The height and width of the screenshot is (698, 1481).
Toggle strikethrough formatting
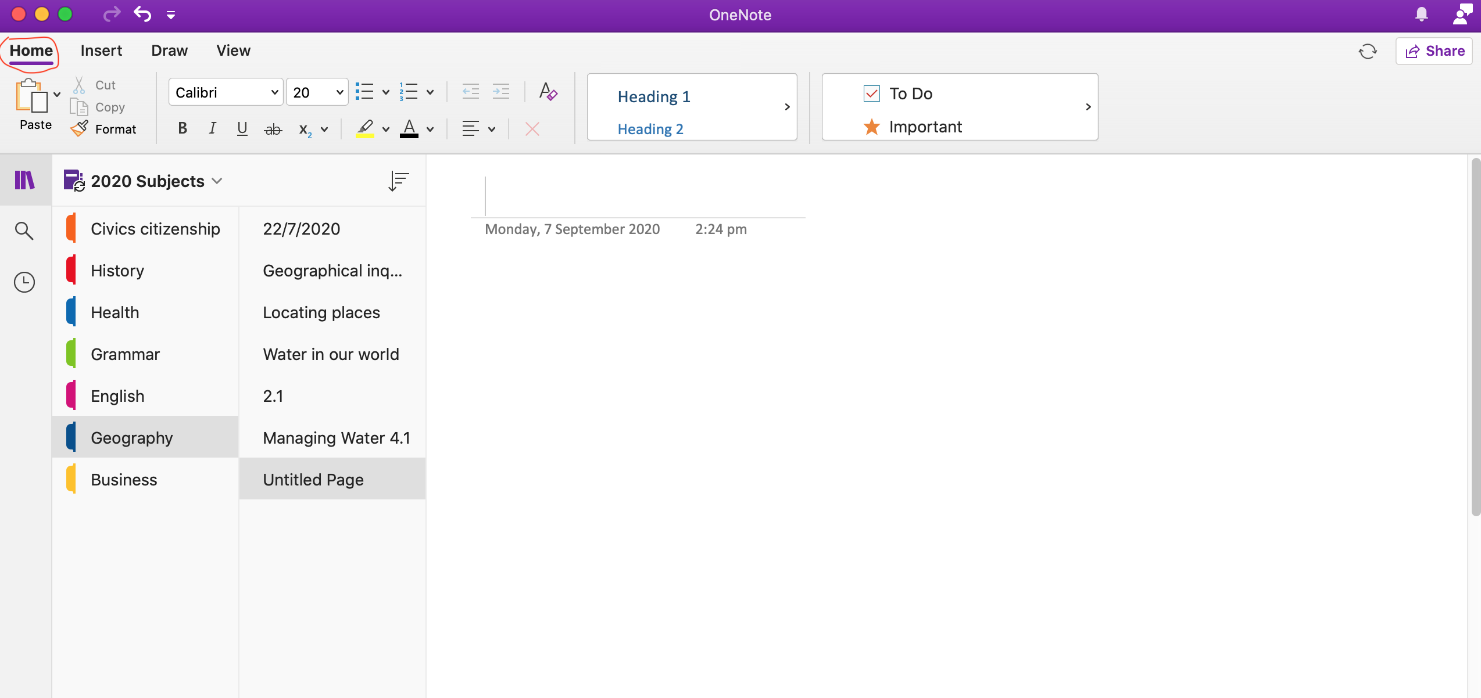pos(273,128)
